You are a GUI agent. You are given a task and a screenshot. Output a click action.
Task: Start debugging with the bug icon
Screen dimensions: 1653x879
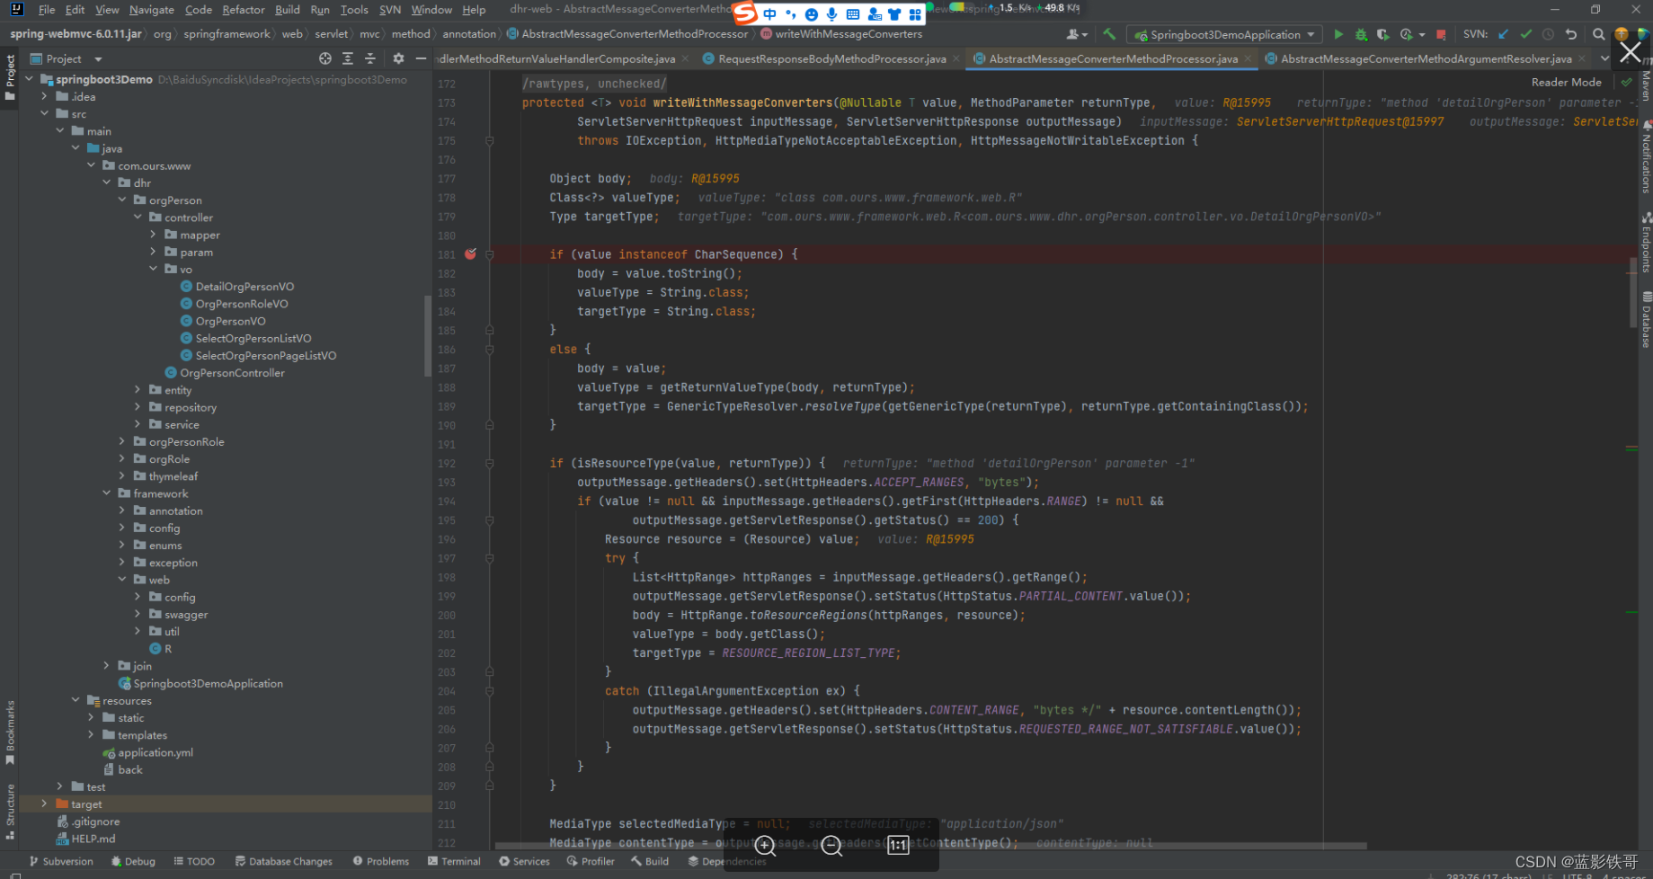1361,34
